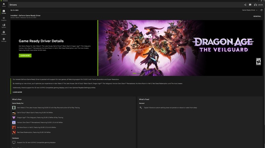Expand the Game Ready Driver dropdown
The width and height of the screenshot is (265, 148).
point(250,10)
